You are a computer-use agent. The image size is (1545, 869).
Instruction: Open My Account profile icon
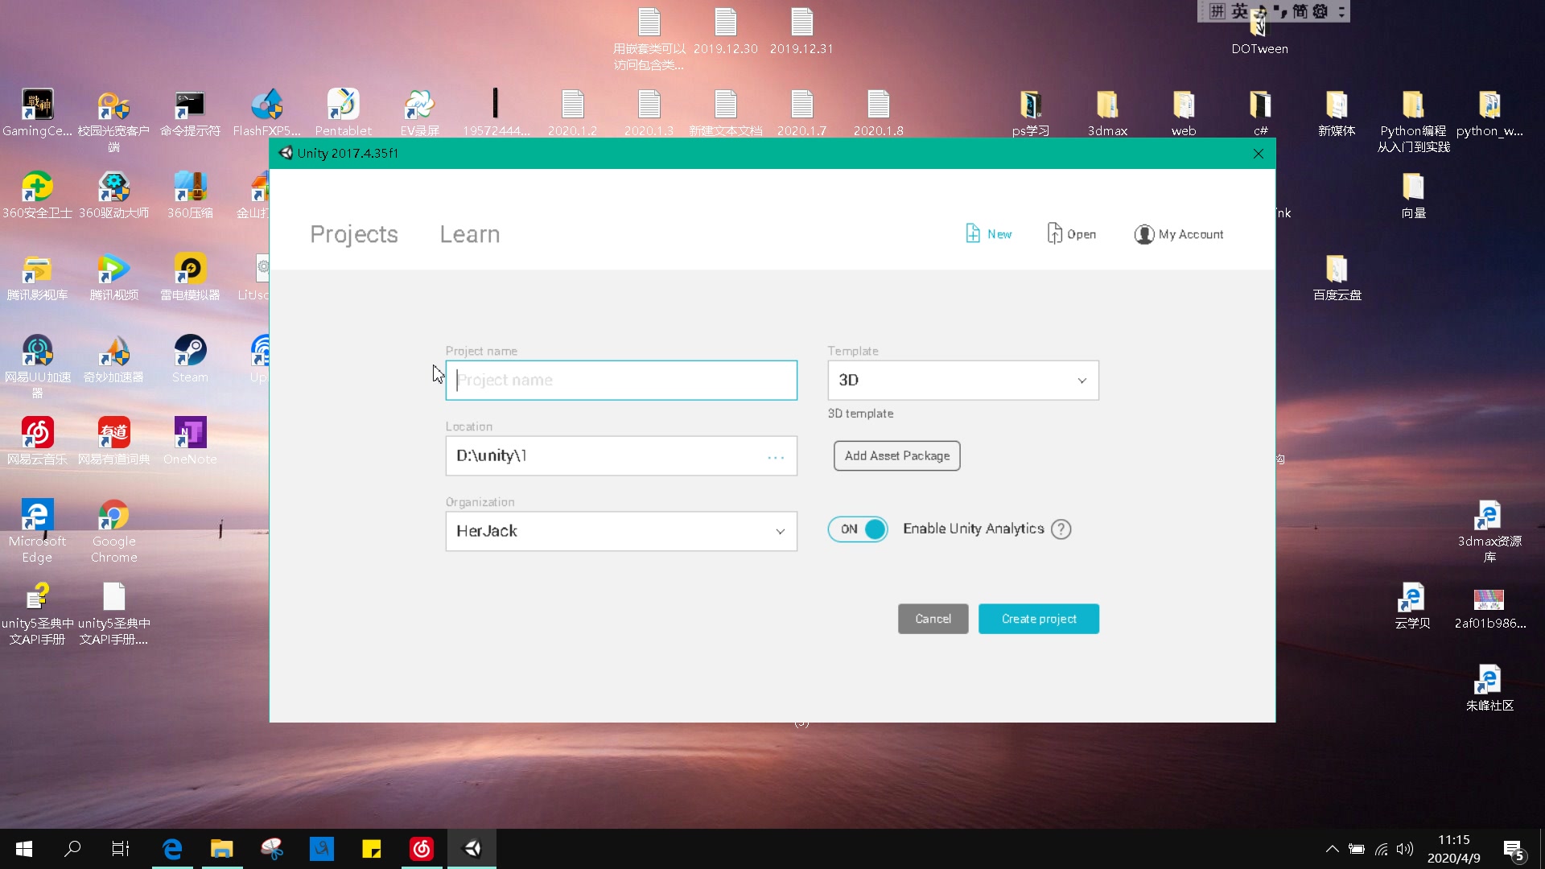1143,234
